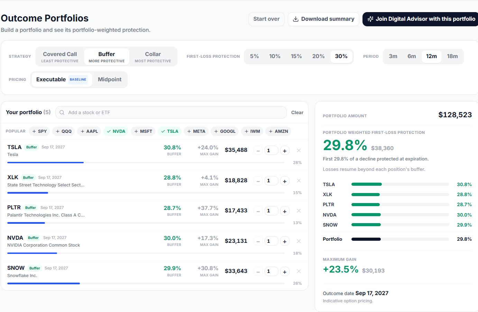The height and width of the screenshot is (312, 478).
Task: Click SNOW allocation slider bar
Action: (x=146, y=283)
